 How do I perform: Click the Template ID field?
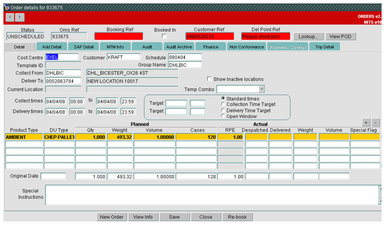[63, 65]
